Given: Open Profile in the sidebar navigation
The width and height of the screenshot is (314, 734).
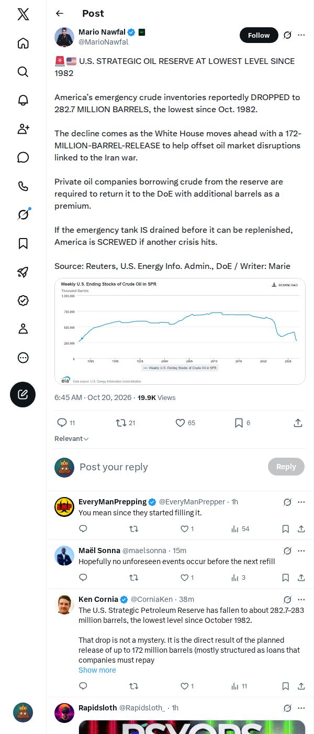Looking at the screenshot, I should [23, 329].
